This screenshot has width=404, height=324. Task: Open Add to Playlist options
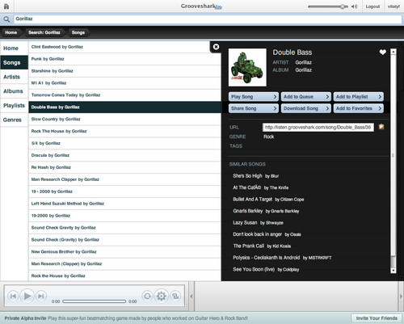(x=359, y=97)
